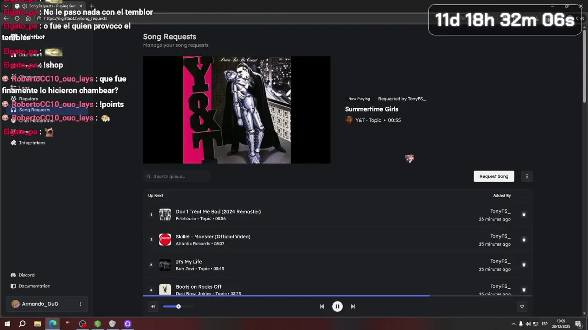588x330 pixels.
Task: Click the Up Next column header
Action: click(156, 196)
